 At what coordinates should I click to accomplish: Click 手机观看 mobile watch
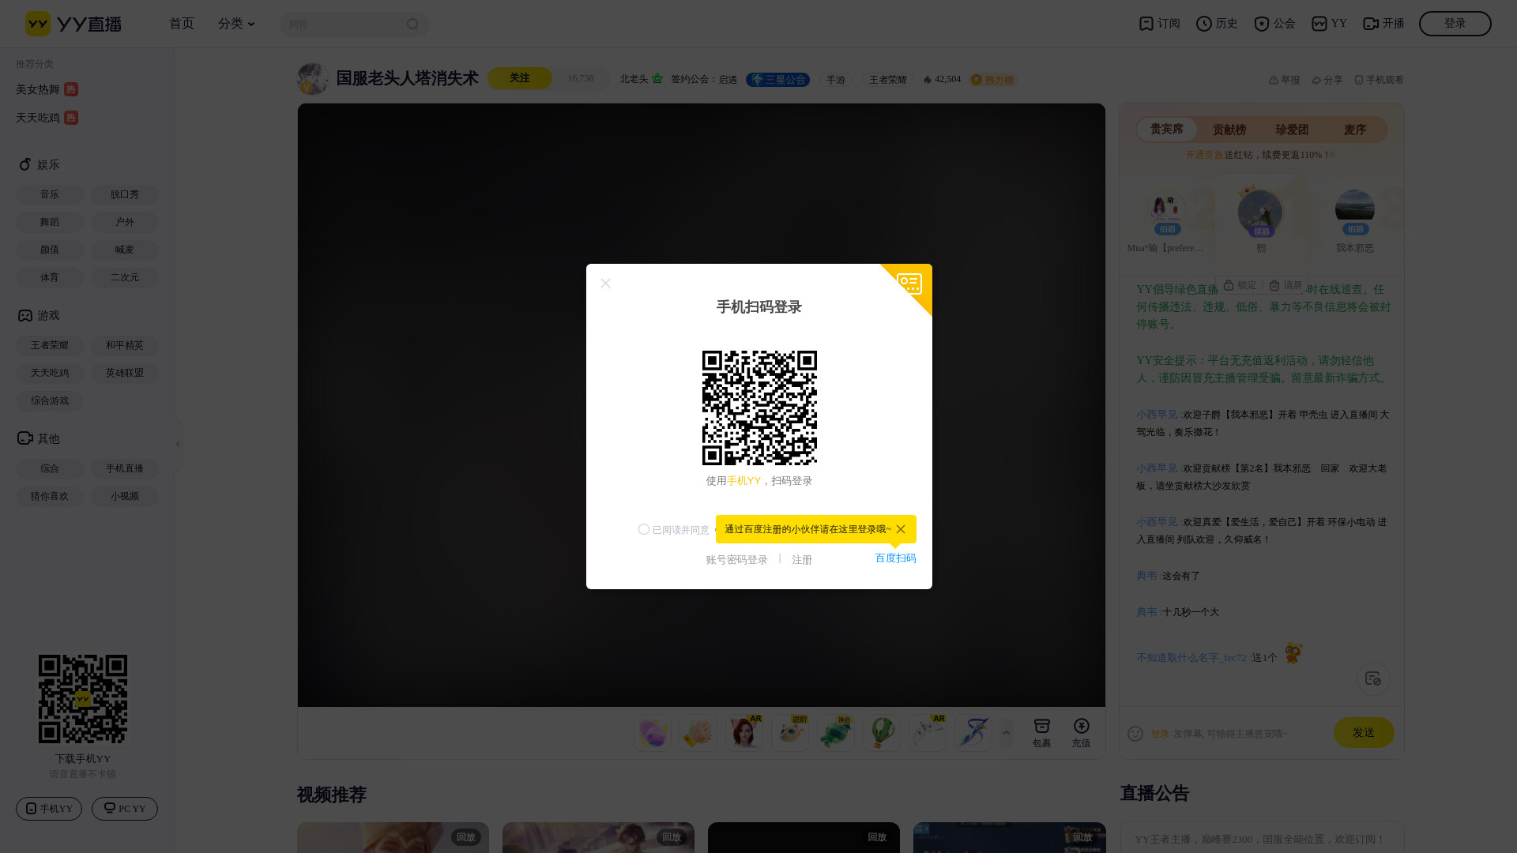[1379, 80]
